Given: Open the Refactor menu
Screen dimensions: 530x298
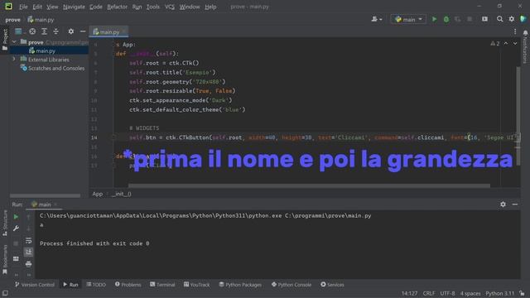Looking at the screenshot, I should click(117, 7).
